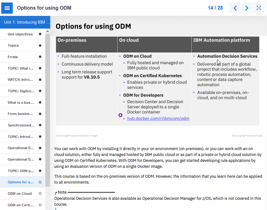Click Automation Decision Services bullet

point(227,56)
